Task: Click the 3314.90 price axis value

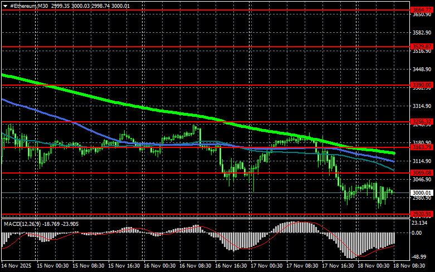Action: click(422, 106)
